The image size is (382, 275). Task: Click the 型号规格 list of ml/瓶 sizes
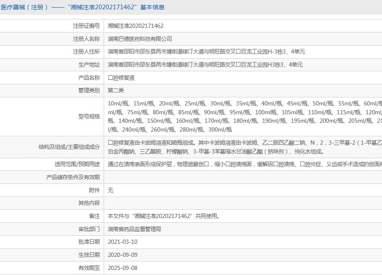coord(245,116)
